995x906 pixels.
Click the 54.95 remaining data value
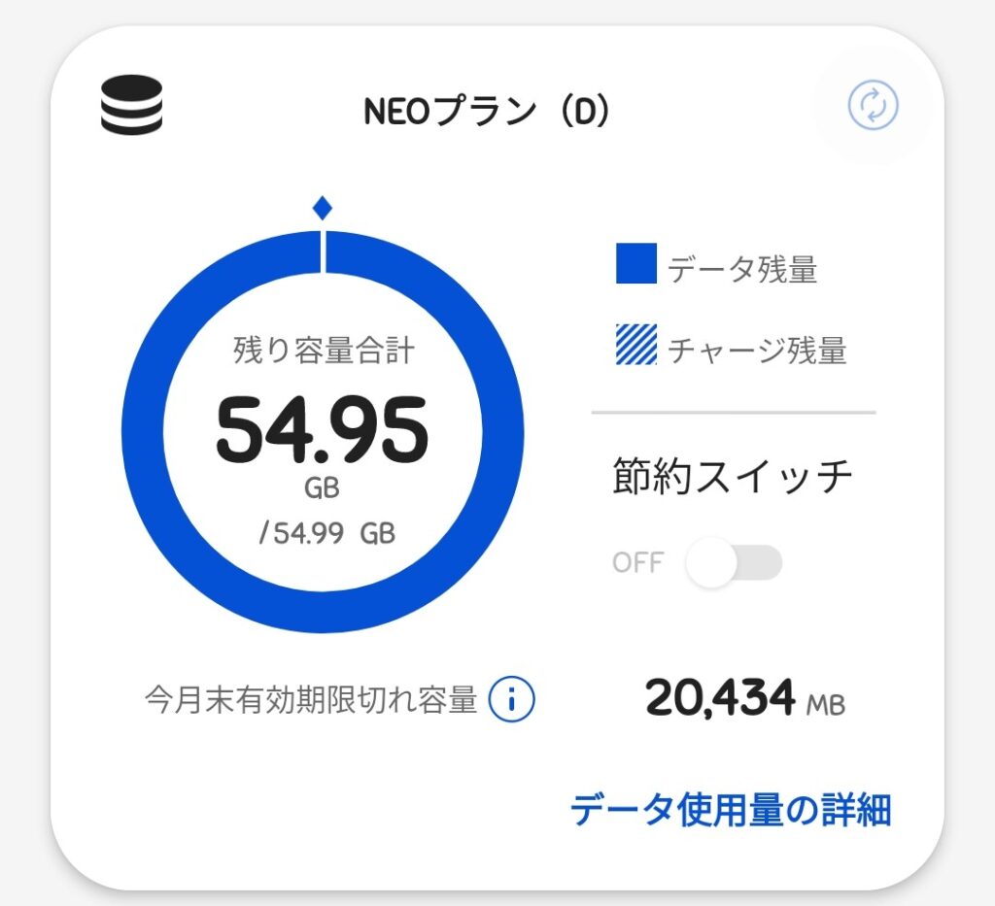322,430
